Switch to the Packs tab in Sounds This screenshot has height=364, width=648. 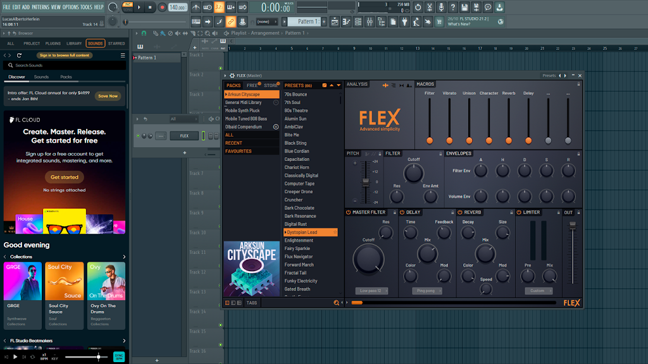point(66,76)
